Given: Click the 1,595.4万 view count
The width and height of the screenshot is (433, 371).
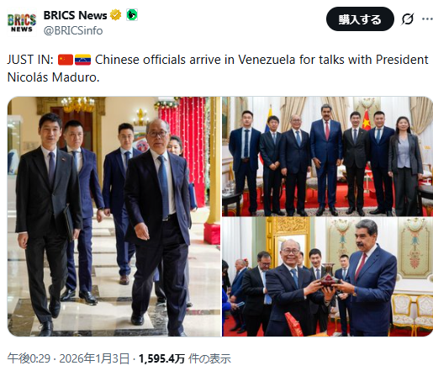Looking at the screenshot, I should (x=161, y=358).
